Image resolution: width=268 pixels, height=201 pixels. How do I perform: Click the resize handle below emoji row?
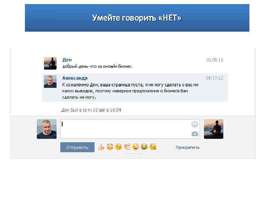click(x=133, y=155)
